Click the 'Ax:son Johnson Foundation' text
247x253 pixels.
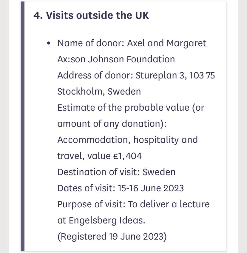116,59
